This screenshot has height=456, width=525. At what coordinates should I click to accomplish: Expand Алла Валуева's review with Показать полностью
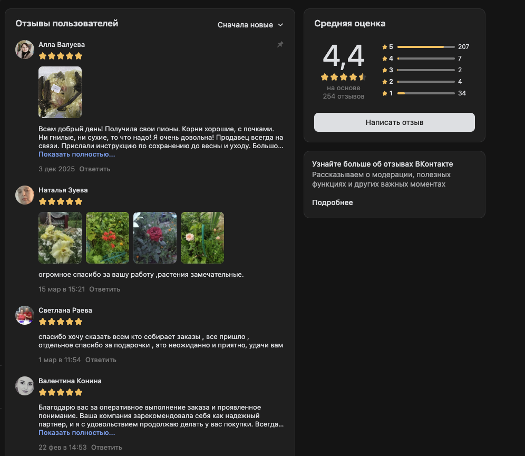coord(76,154)
